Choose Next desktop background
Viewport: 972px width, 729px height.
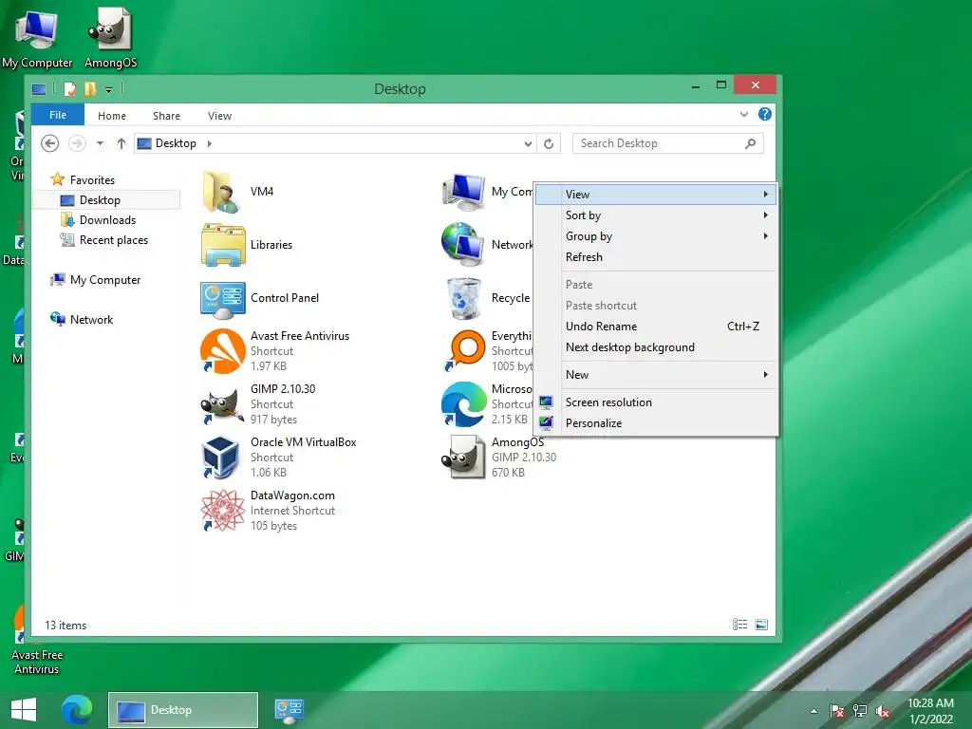pos(656,347)
